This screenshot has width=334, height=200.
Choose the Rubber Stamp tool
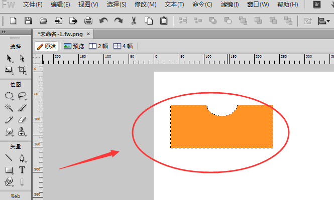click(22, 132)
